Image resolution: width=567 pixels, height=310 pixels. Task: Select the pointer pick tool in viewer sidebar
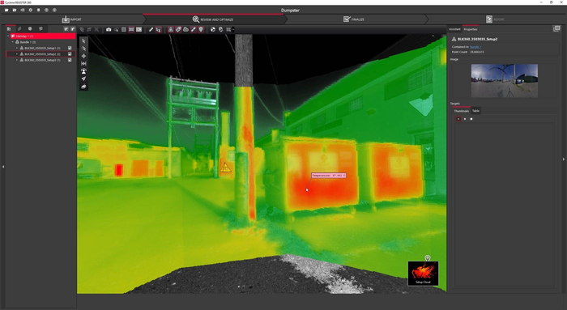(83, 40)
